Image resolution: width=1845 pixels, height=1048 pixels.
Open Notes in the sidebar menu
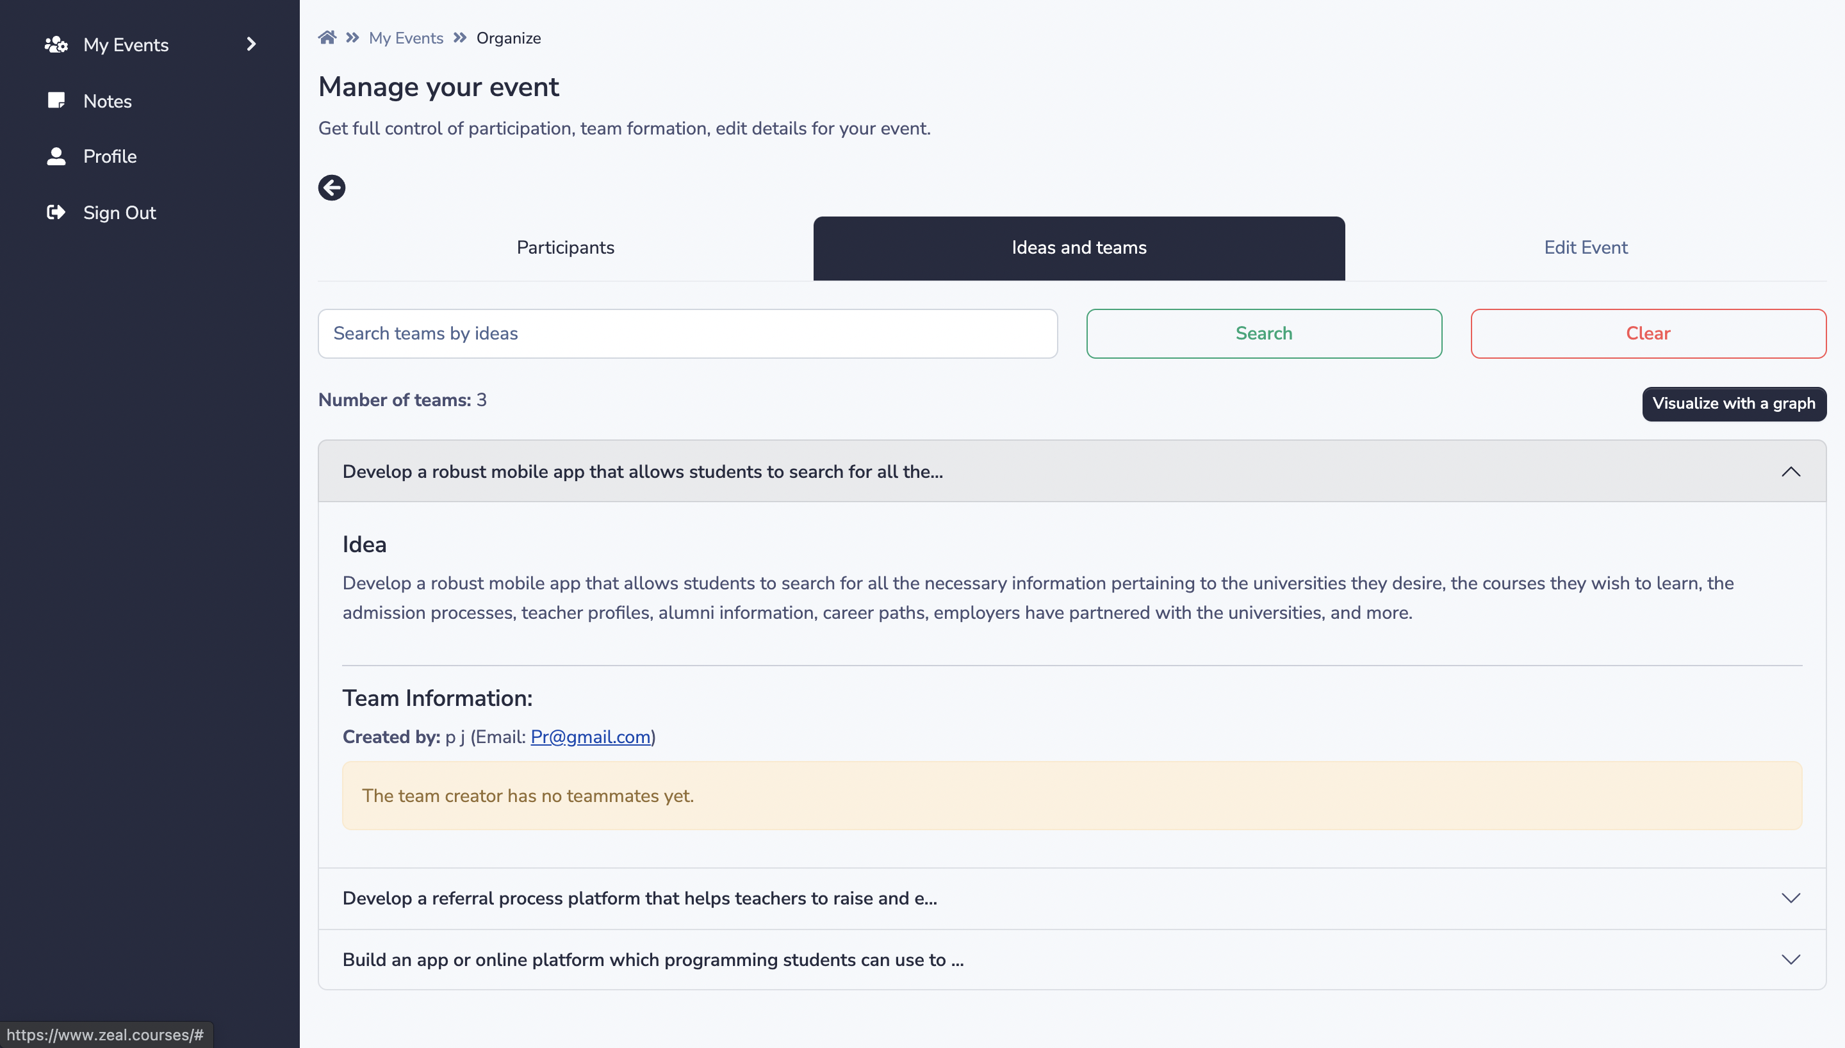point(107,101)
